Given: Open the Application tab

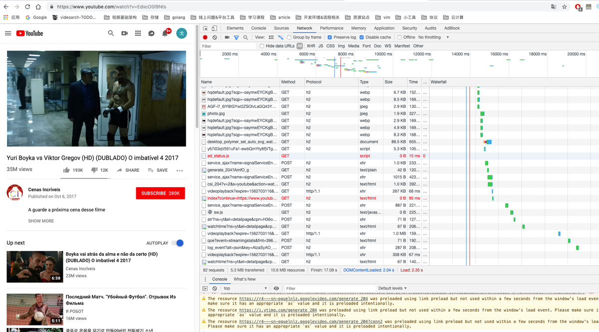Looking at the screenshot, I should (x=384, y=28).
